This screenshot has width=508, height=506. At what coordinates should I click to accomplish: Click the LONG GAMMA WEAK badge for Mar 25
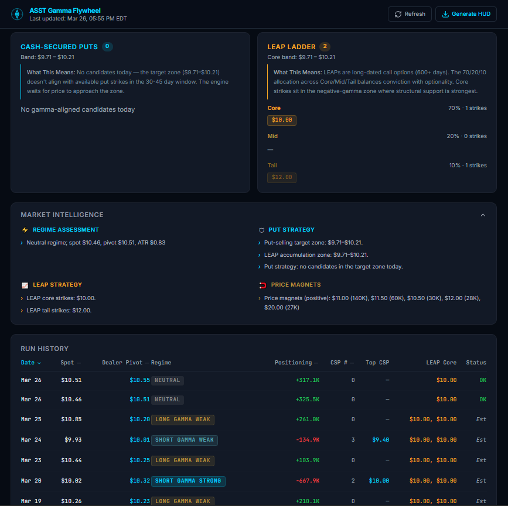[x=183, y=419]
